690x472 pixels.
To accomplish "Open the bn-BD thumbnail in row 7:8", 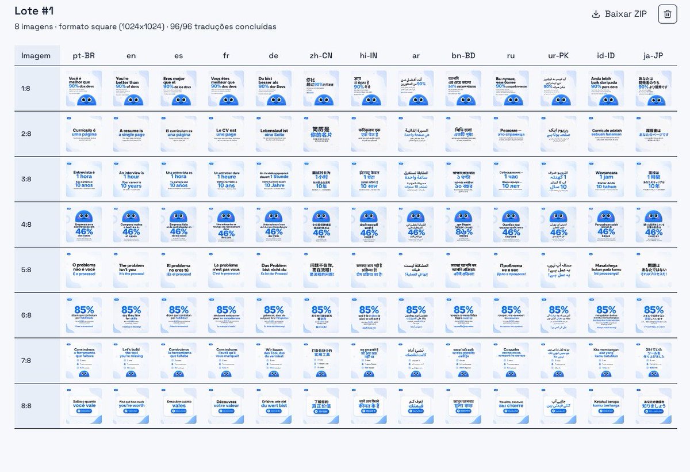I will [x=464, y=361].
